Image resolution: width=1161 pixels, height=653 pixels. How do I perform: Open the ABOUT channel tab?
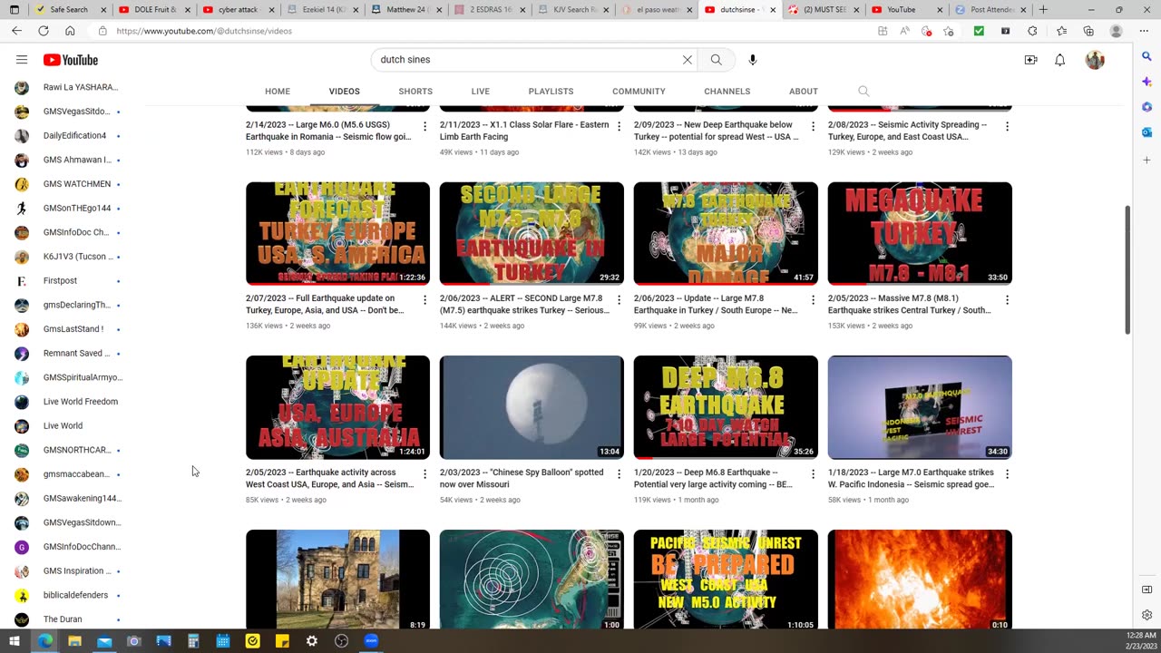(804, 92)
